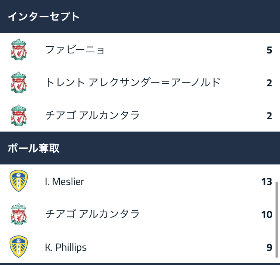Click Liverpool crest beside ファビーニョ
280x265 pixels.
[18, 50]
